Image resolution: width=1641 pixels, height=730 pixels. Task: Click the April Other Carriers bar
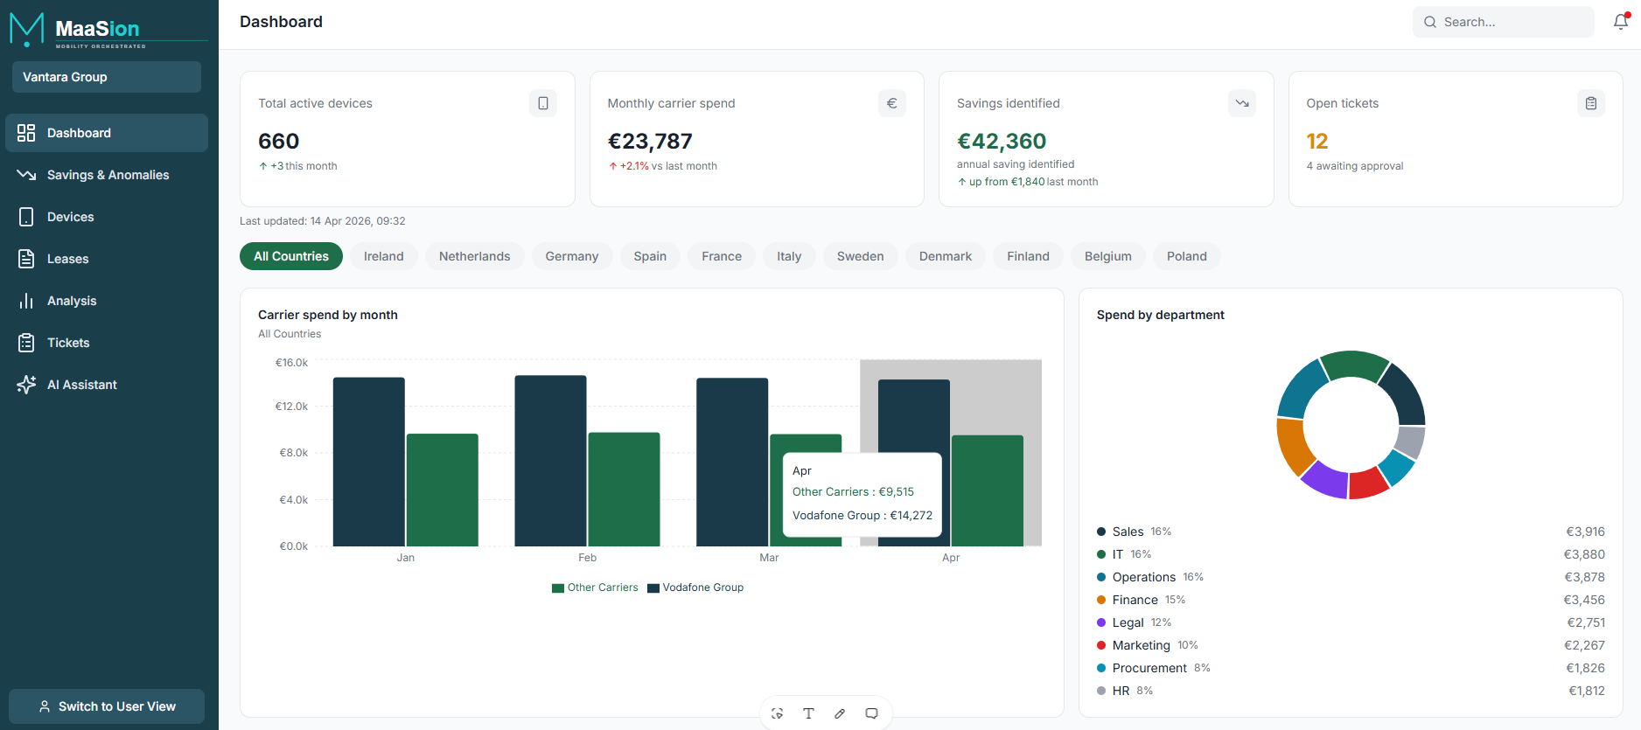pos(988,490)
